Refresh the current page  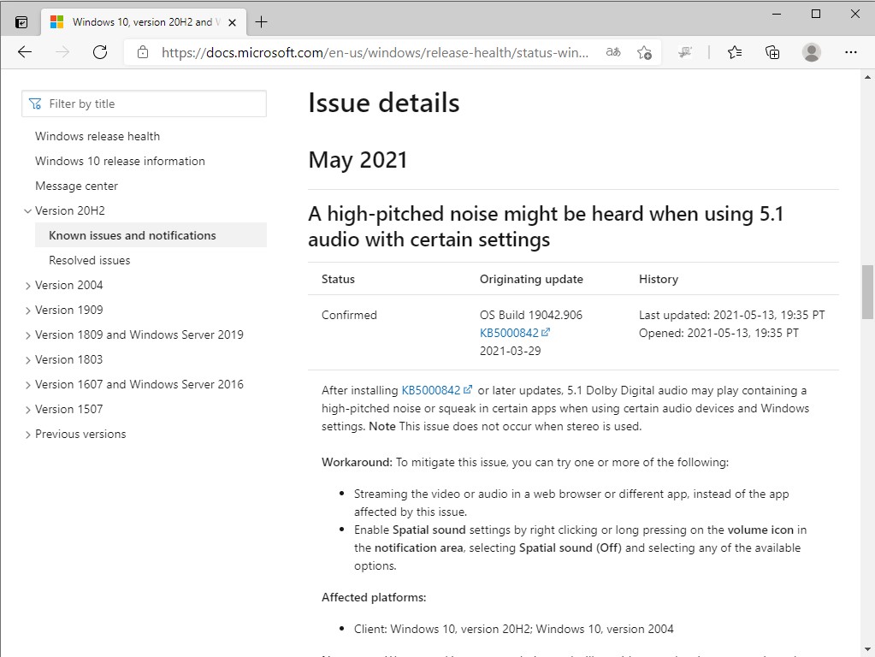pos(100,52)
